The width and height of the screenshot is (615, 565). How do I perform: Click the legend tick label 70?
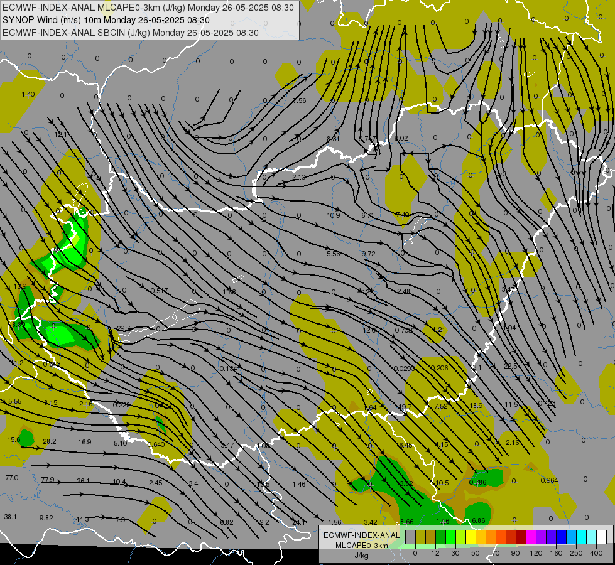click(x=496, y=553)
